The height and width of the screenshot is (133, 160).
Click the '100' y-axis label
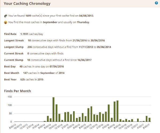[x=10, y=105]
